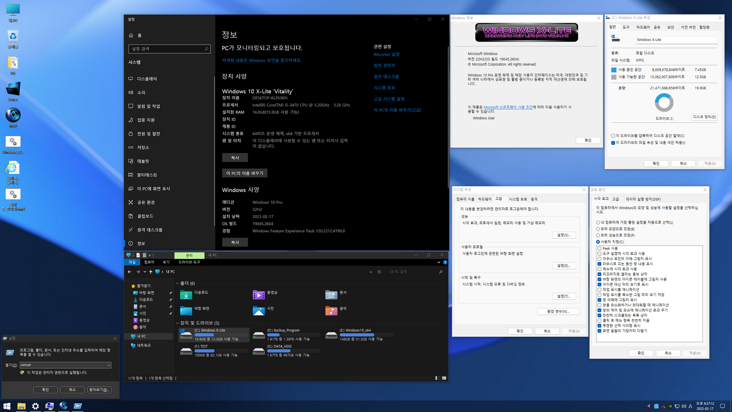Open quick access toolbar customize dropdown
The height and width of the screenshot is (412, 732).
(150, 255)
